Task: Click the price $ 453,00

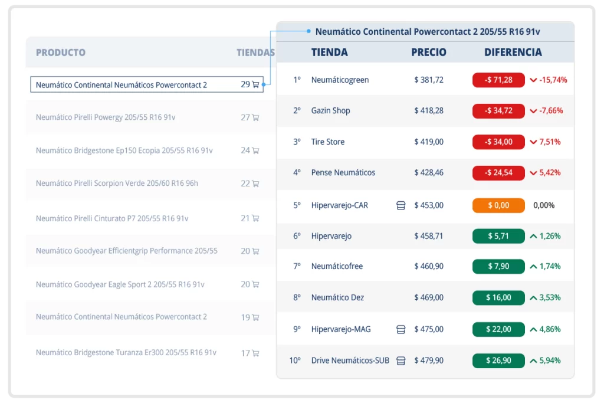Action: (429, 205)
